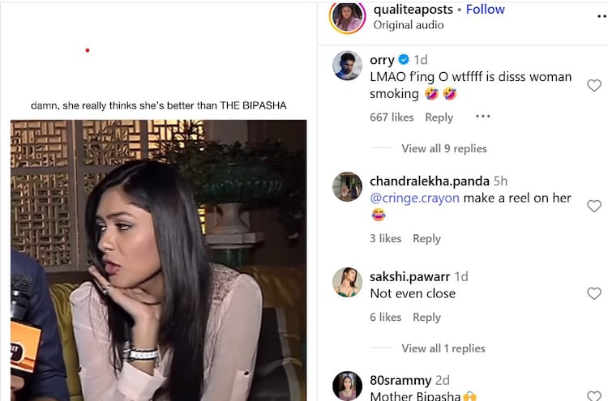Viewport: 608px width, 401px height.
Task: Open chandralekha.panda's avatar
Action: [347, 187]
